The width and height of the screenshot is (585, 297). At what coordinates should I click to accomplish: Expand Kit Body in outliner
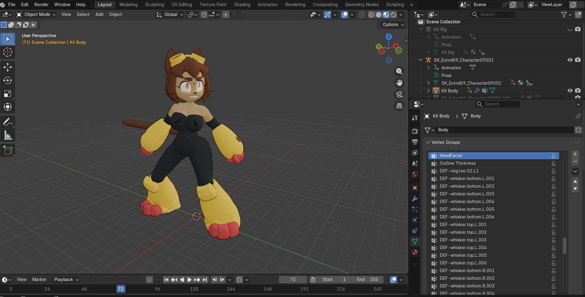pos(428,91)
